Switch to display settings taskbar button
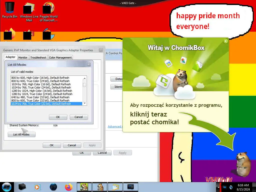Screen dimensions: 256x192 130,187
